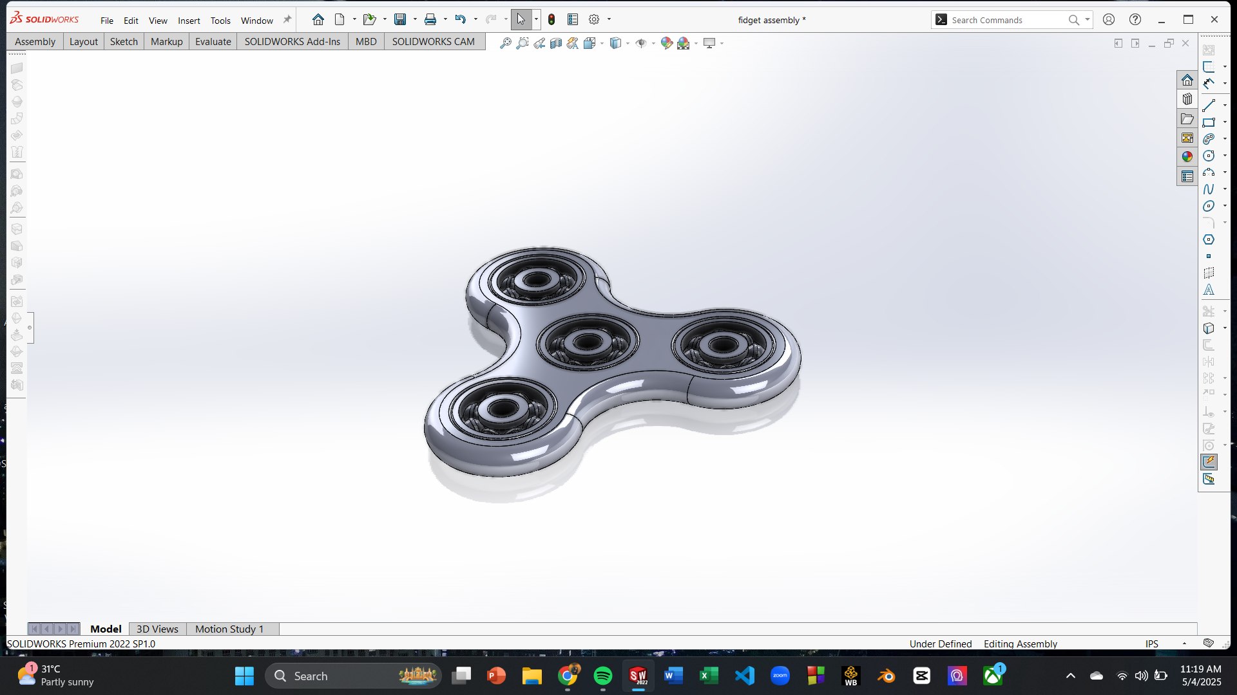Select the Corner Rectangle sketch tool
1237x695 pixels.
[1209, 122]
